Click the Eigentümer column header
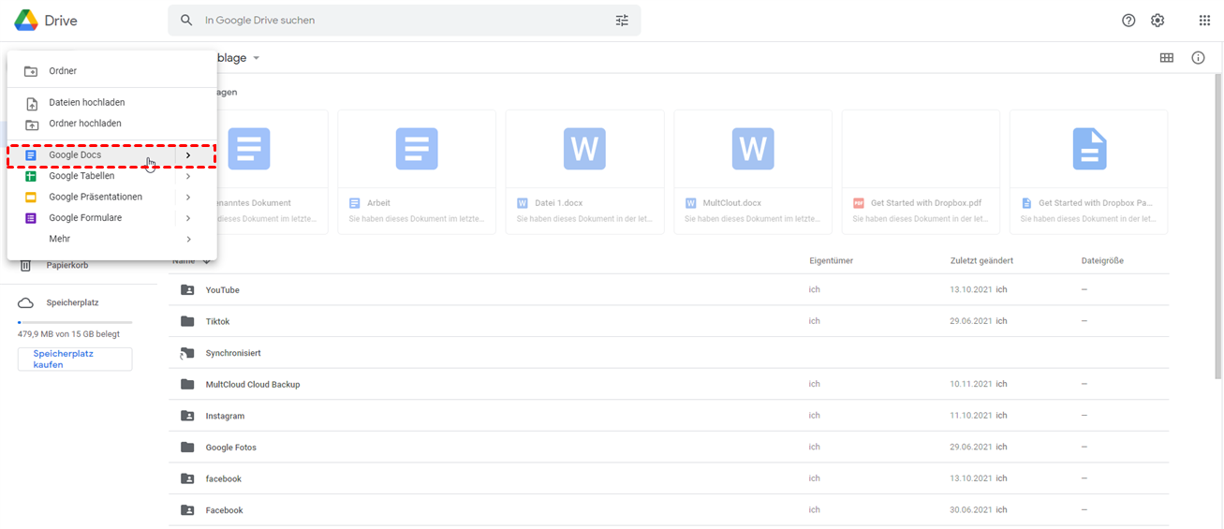Viewport: 1224px width, 529px height. click(831, 261)
